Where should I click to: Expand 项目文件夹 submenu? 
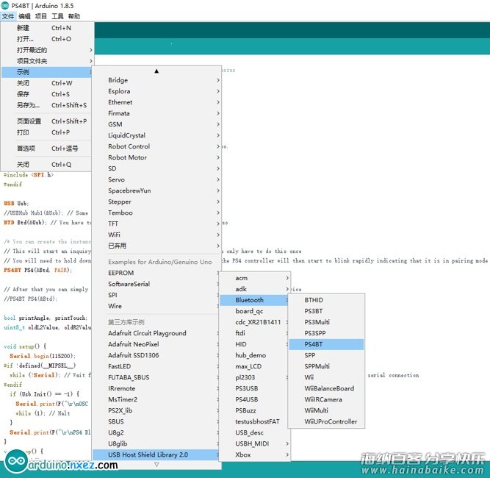click(x=47, y=61)
